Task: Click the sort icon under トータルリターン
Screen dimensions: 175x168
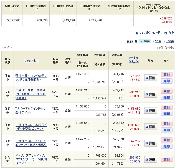Action: [x=134, y=64]
